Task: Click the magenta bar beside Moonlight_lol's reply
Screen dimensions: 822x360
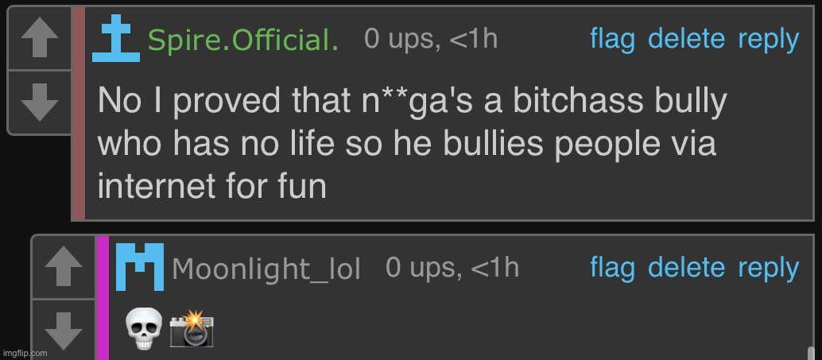Action: click(103, 298)
